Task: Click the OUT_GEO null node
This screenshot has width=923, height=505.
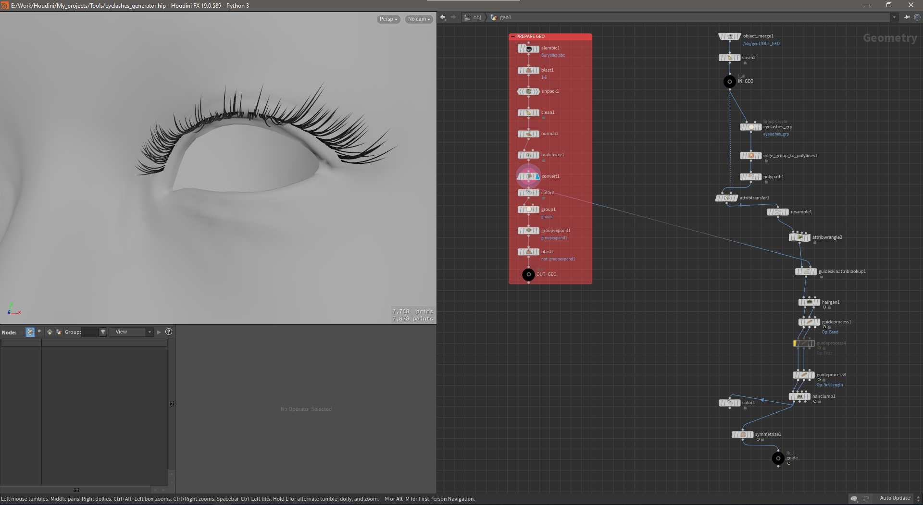Action: pyautogui.click(x=528, y=274)
